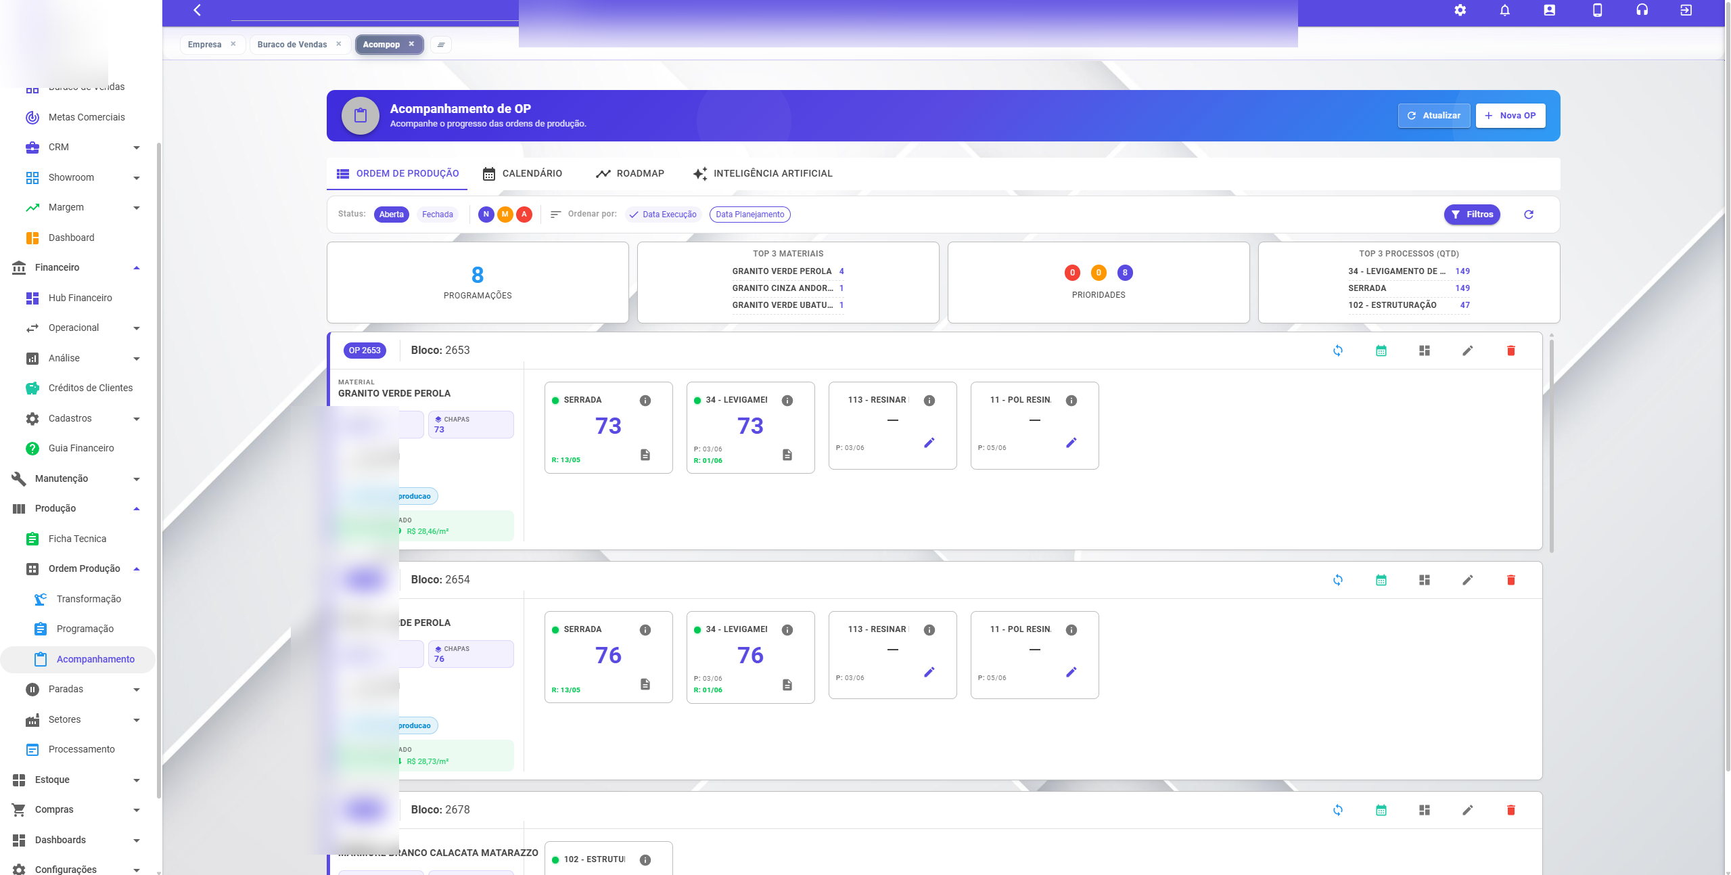1731x875 pixels.
Task: Open notifications bell
Action: point(1504,10)
